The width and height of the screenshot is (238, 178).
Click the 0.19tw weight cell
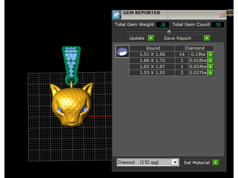coord(198,54)
